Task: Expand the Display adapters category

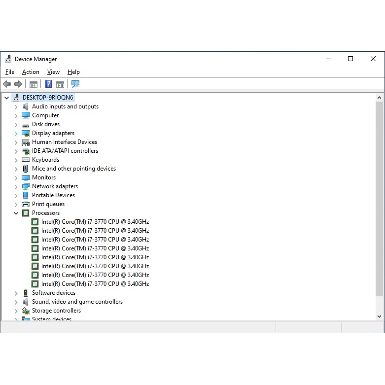Action: click(16, 133)
